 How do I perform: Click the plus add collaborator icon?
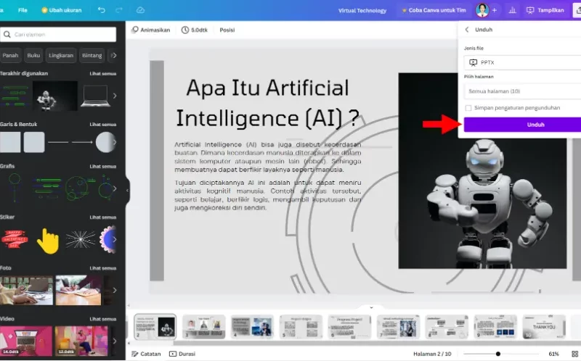pyautogui.click(x=495, y=10)
